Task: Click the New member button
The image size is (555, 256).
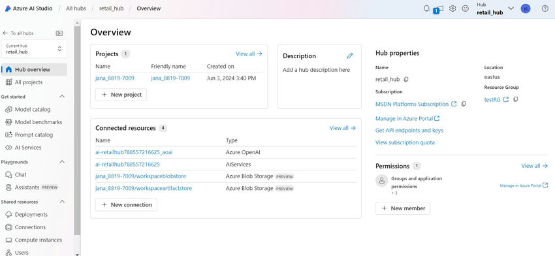Action: click(403, 208)
